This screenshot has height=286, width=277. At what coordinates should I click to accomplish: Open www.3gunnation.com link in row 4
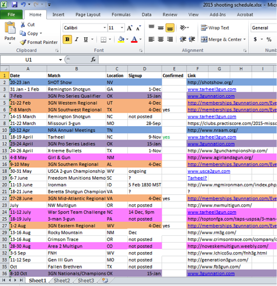211,96
